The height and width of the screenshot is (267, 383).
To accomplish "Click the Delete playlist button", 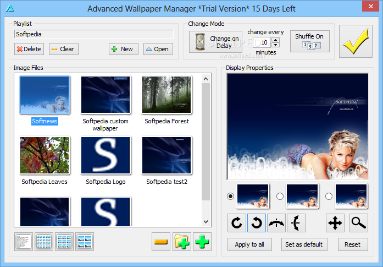I will pos(29,49).
